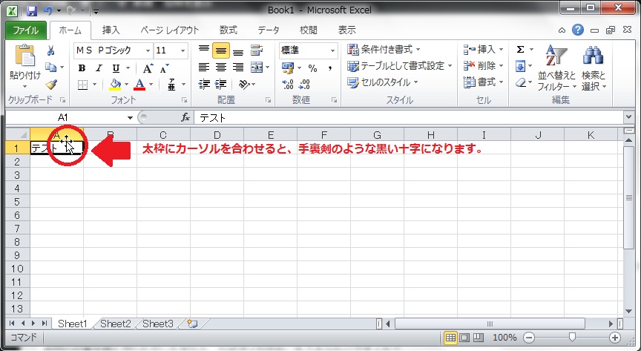The width and height of the screenshot is (641, 351).
Task: Click the 貼り付け paste icon
Action: pos(25,56)
